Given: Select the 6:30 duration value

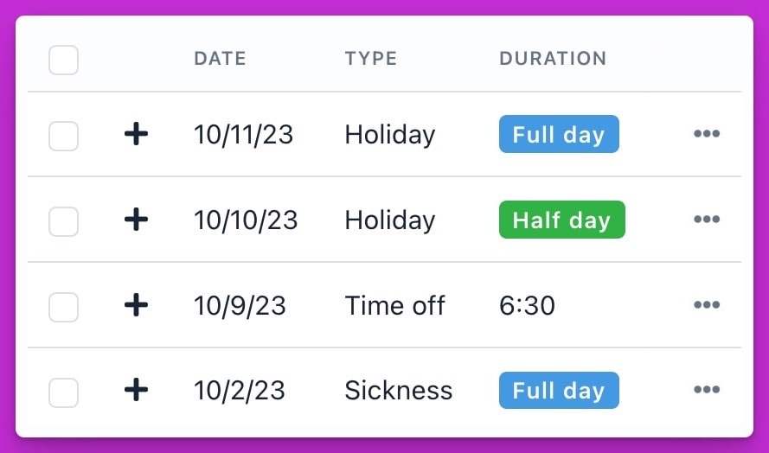Looking at the screenshot, I should point(527,305).
